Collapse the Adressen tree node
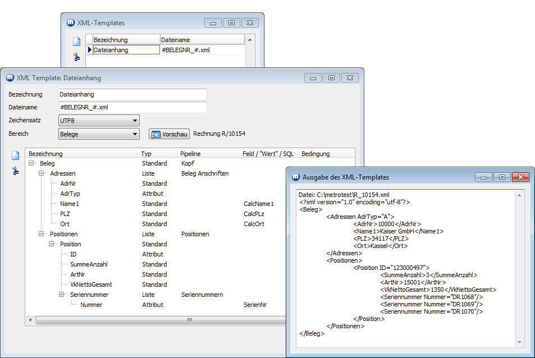The height and width of the screenshot is (358, 535). 42,173
